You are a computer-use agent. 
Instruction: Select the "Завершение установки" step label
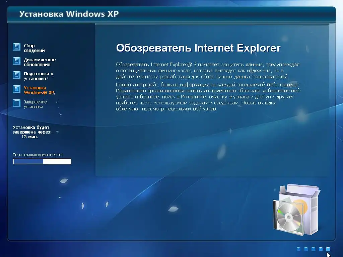click(x=35, y=104)
